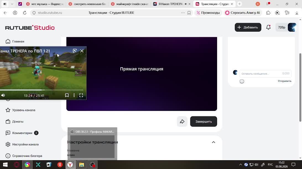
Task: Click the browser sound indicator icon
Action: click(x=5, y=4)
